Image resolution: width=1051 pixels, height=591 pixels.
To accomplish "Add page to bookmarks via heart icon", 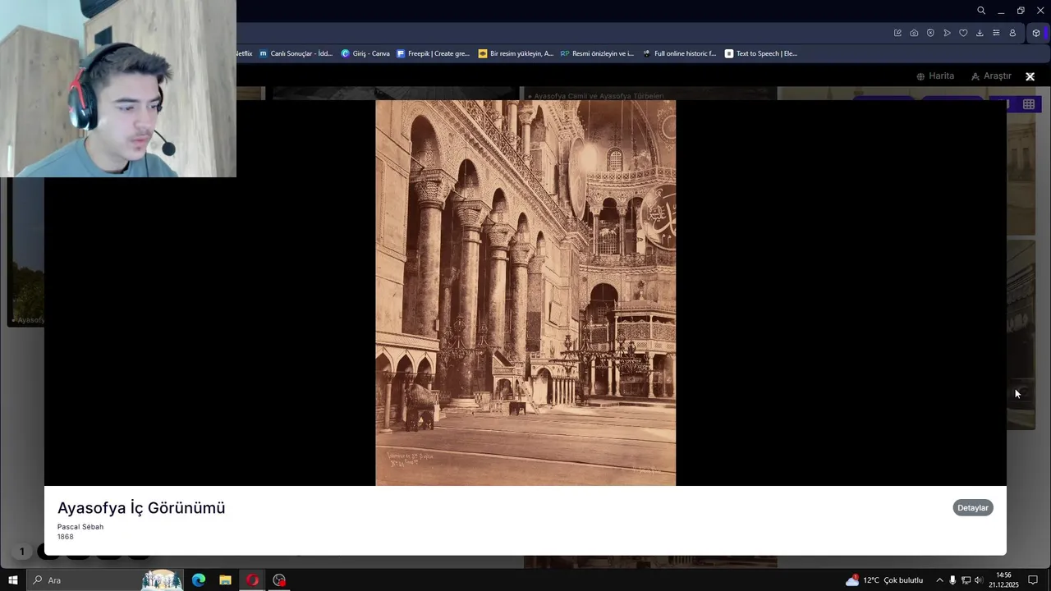I will coord(963,33).
